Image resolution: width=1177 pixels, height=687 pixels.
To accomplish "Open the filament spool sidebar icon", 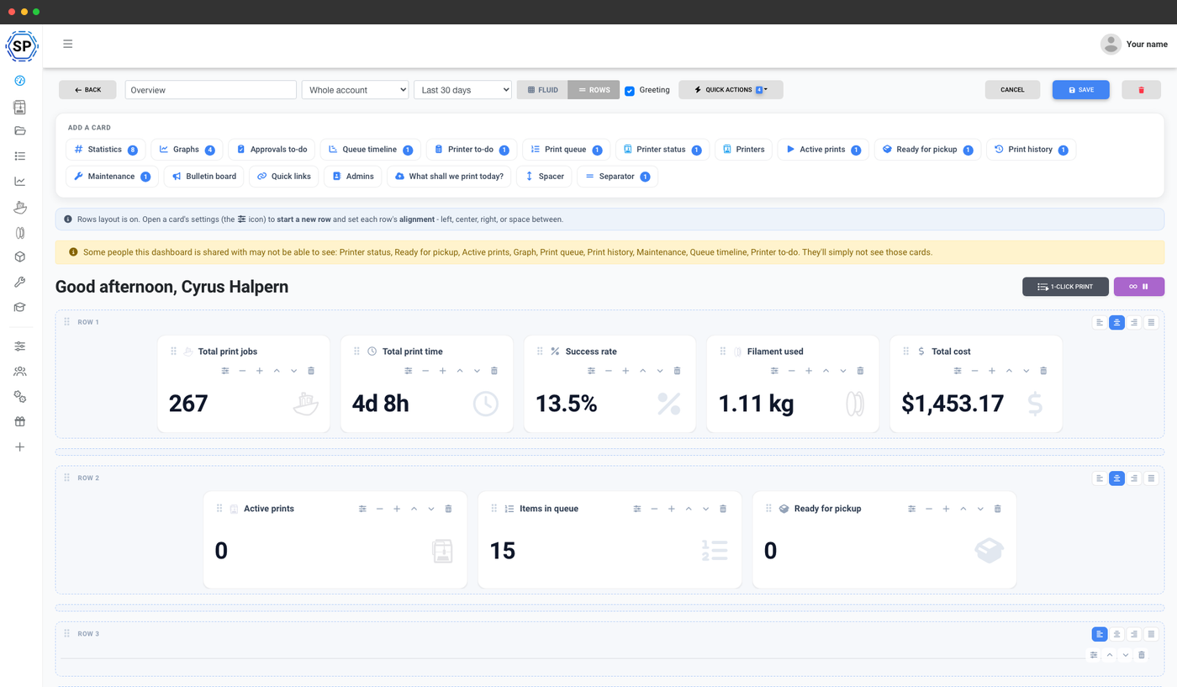I will pos(20,232).
